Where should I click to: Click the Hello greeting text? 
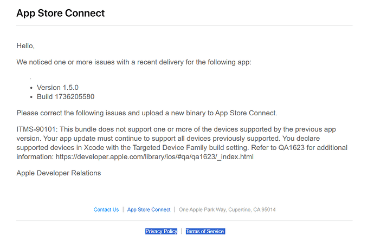25,46
